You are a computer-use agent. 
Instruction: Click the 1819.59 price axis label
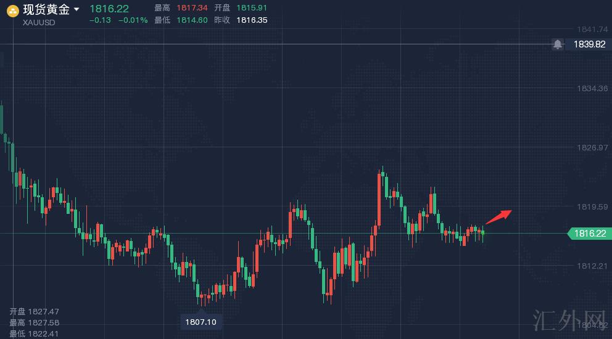[592, 206]
